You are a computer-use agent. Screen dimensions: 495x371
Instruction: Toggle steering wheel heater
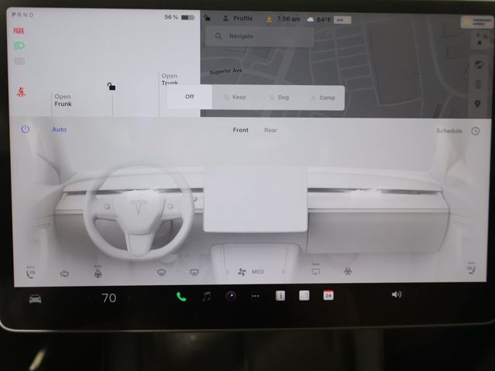pyautogui.click(x=98, y=272)
